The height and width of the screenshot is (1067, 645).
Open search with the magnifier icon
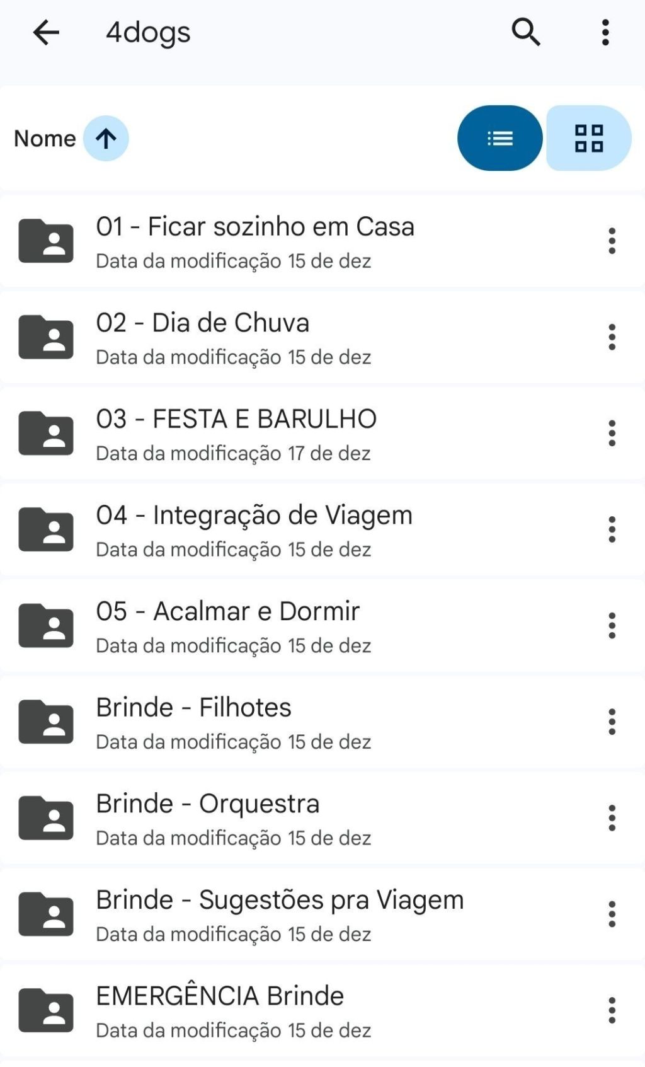pyautogui.click(x=526, y=32)
